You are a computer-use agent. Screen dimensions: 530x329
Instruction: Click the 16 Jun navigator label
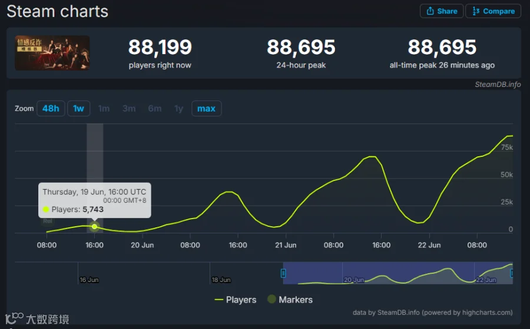click(x=89, y=280)
